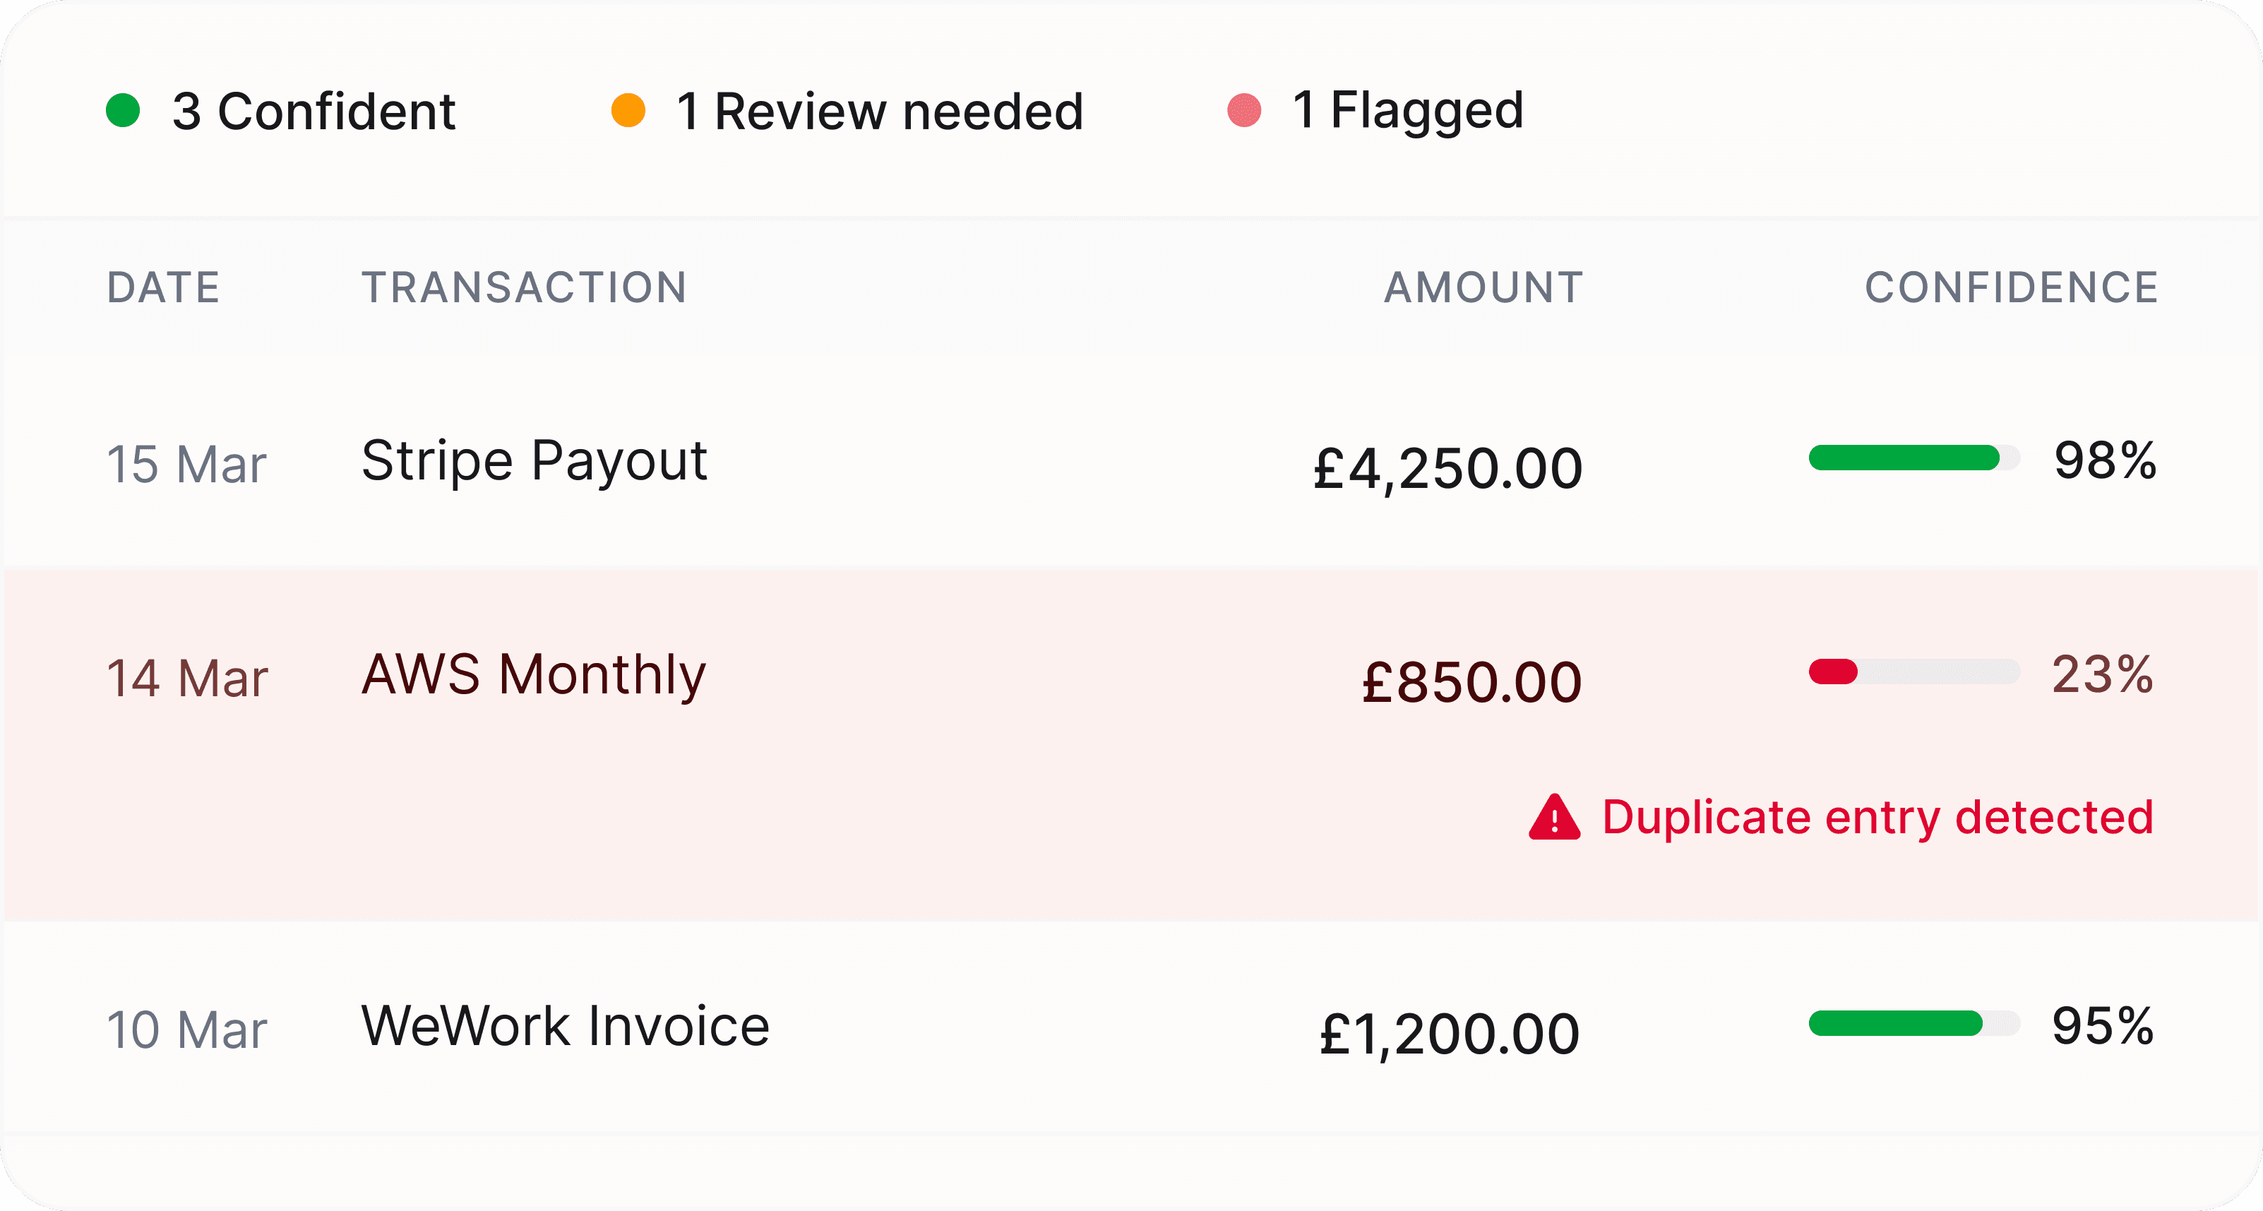Open the WeWork Invoice transaction
Image resolution: width=2263 pixels, height=1211 pixels.
(566, 1025)
